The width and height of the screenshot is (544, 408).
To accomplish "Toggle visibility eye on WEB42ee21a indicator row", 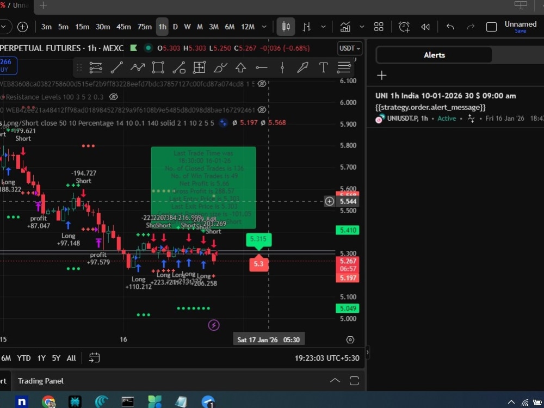I will pos(262,110).
